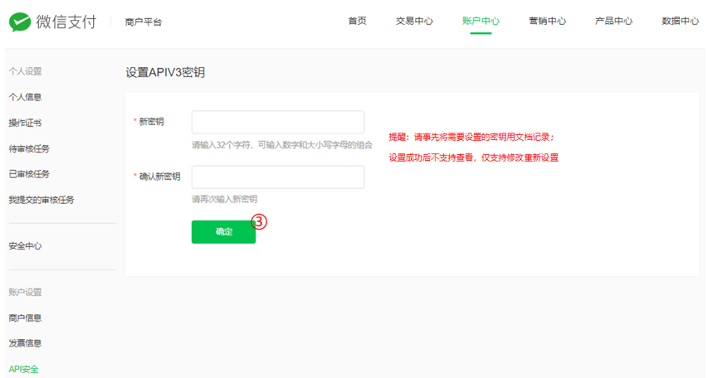This screenshot has width=708, height=378.
Task: Focus the 确认新密钥 input box
Action: coord(278,177)
